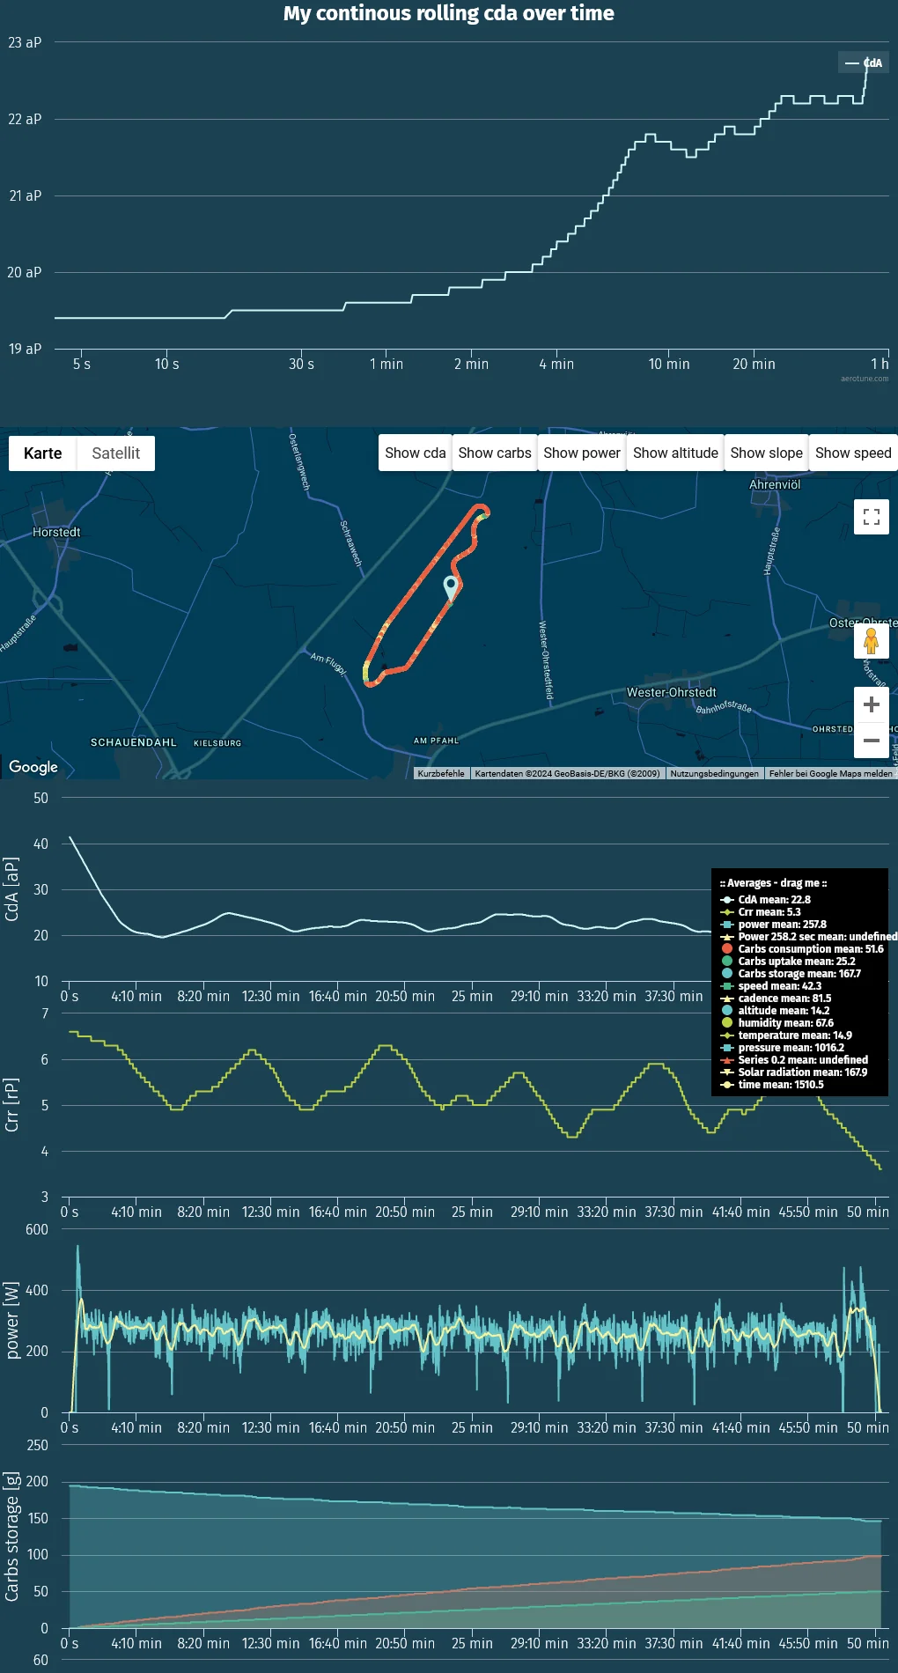Activate the Show slope overlay

(x=766, y=453)
